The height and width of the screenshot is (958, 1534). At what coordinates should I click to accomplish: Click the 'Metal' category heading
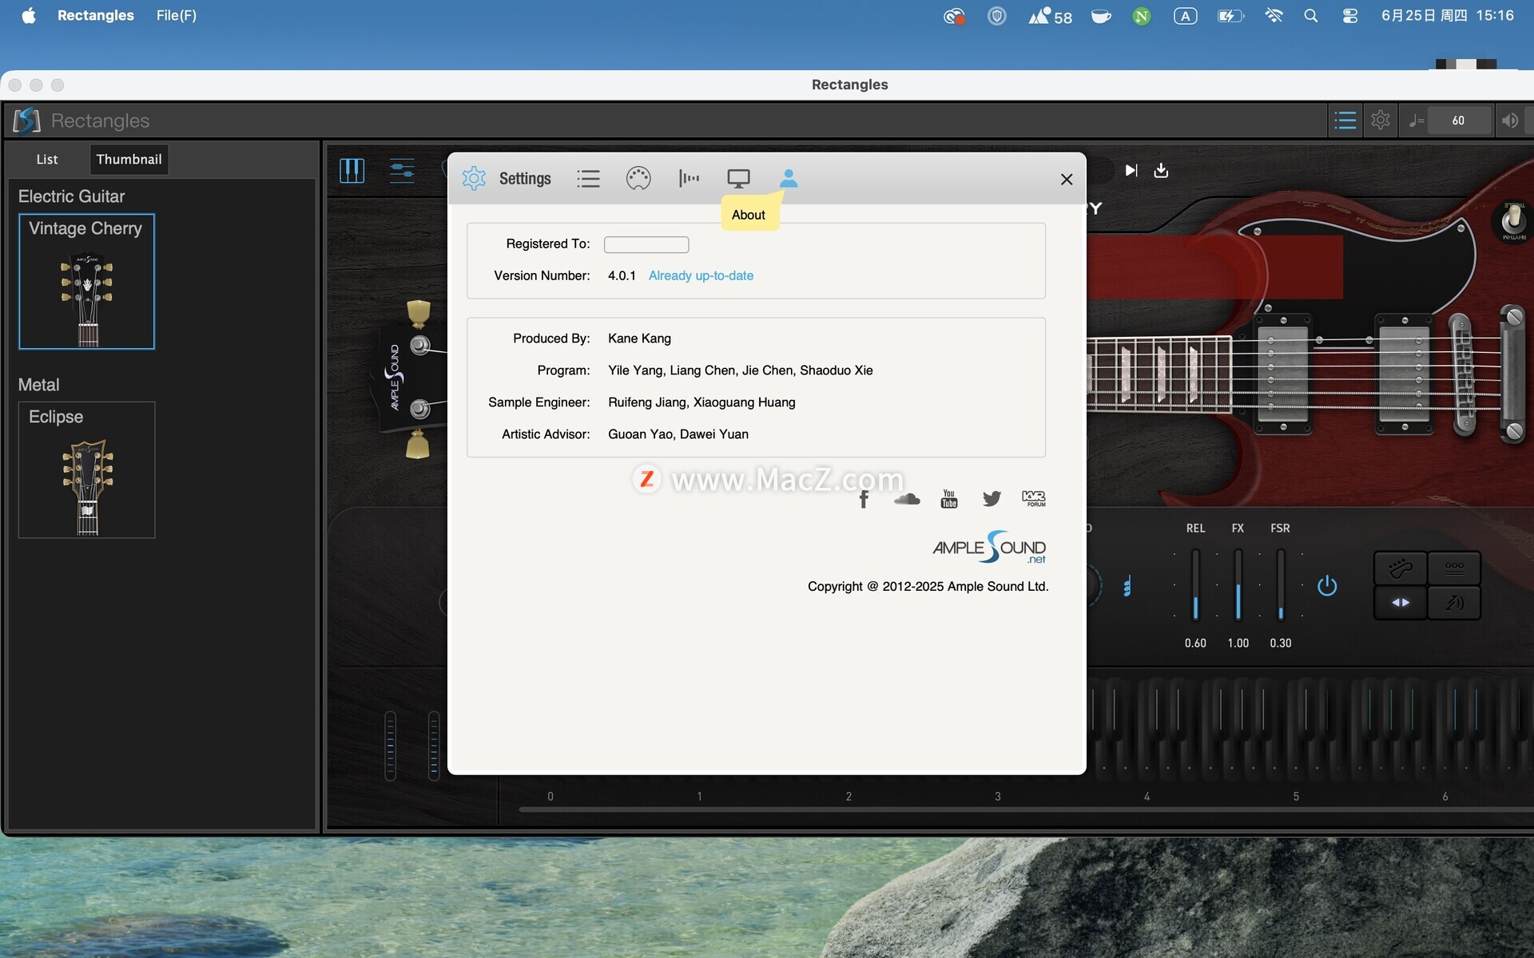pyautogui.click(x=38, y=385)
